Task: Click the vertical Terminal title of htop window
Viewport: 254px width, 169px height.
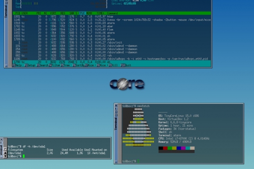Action: pos(6,11)
